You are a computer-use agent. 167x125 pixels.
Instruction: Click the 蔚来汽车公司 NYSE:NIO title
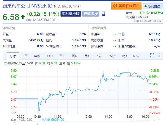(28, 6)
